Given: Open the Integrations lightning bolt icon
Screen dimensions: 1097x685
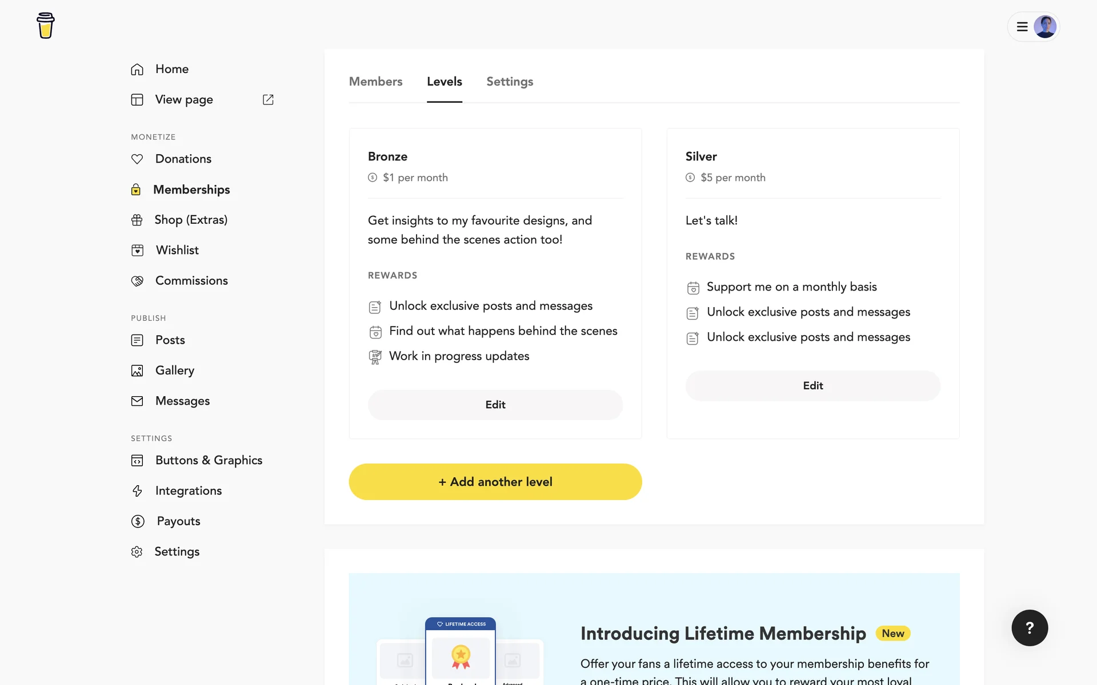Looking at the screenshot, I should [x=137, y=491].
